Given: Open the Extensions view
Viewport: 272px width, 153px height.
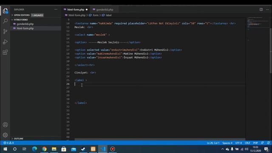Looking at the screenshot, I should 5,52.
